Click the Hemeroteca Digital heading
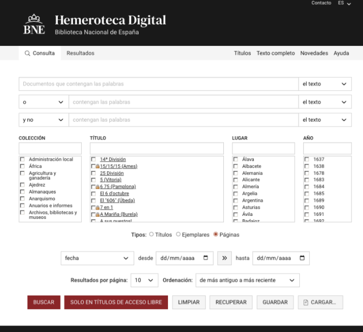 110,20
